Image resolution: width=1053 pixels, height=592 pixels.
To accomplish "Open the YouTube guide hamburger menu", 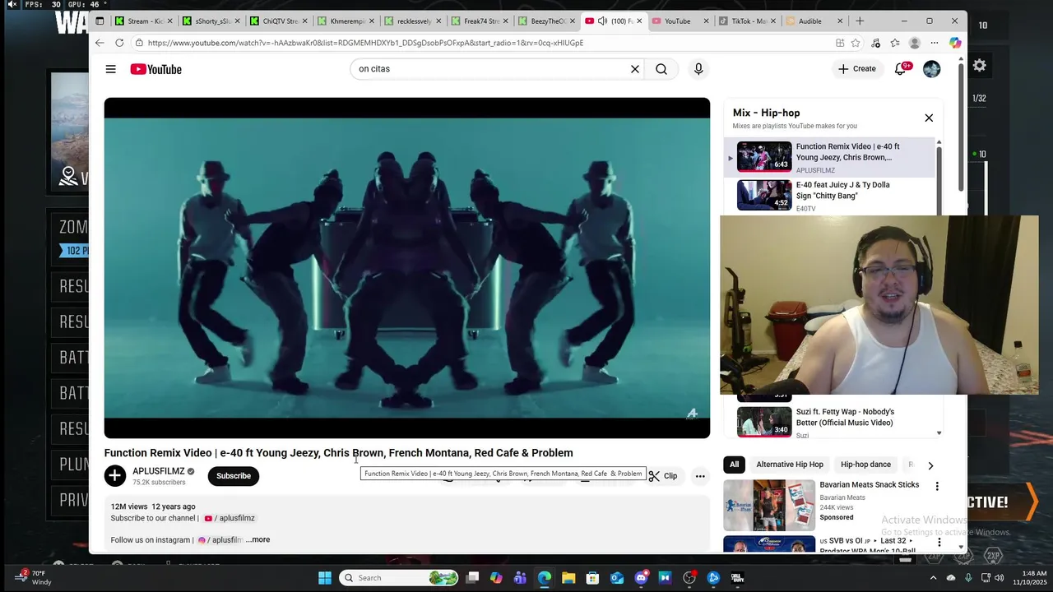I will click(x=110, y=69).
